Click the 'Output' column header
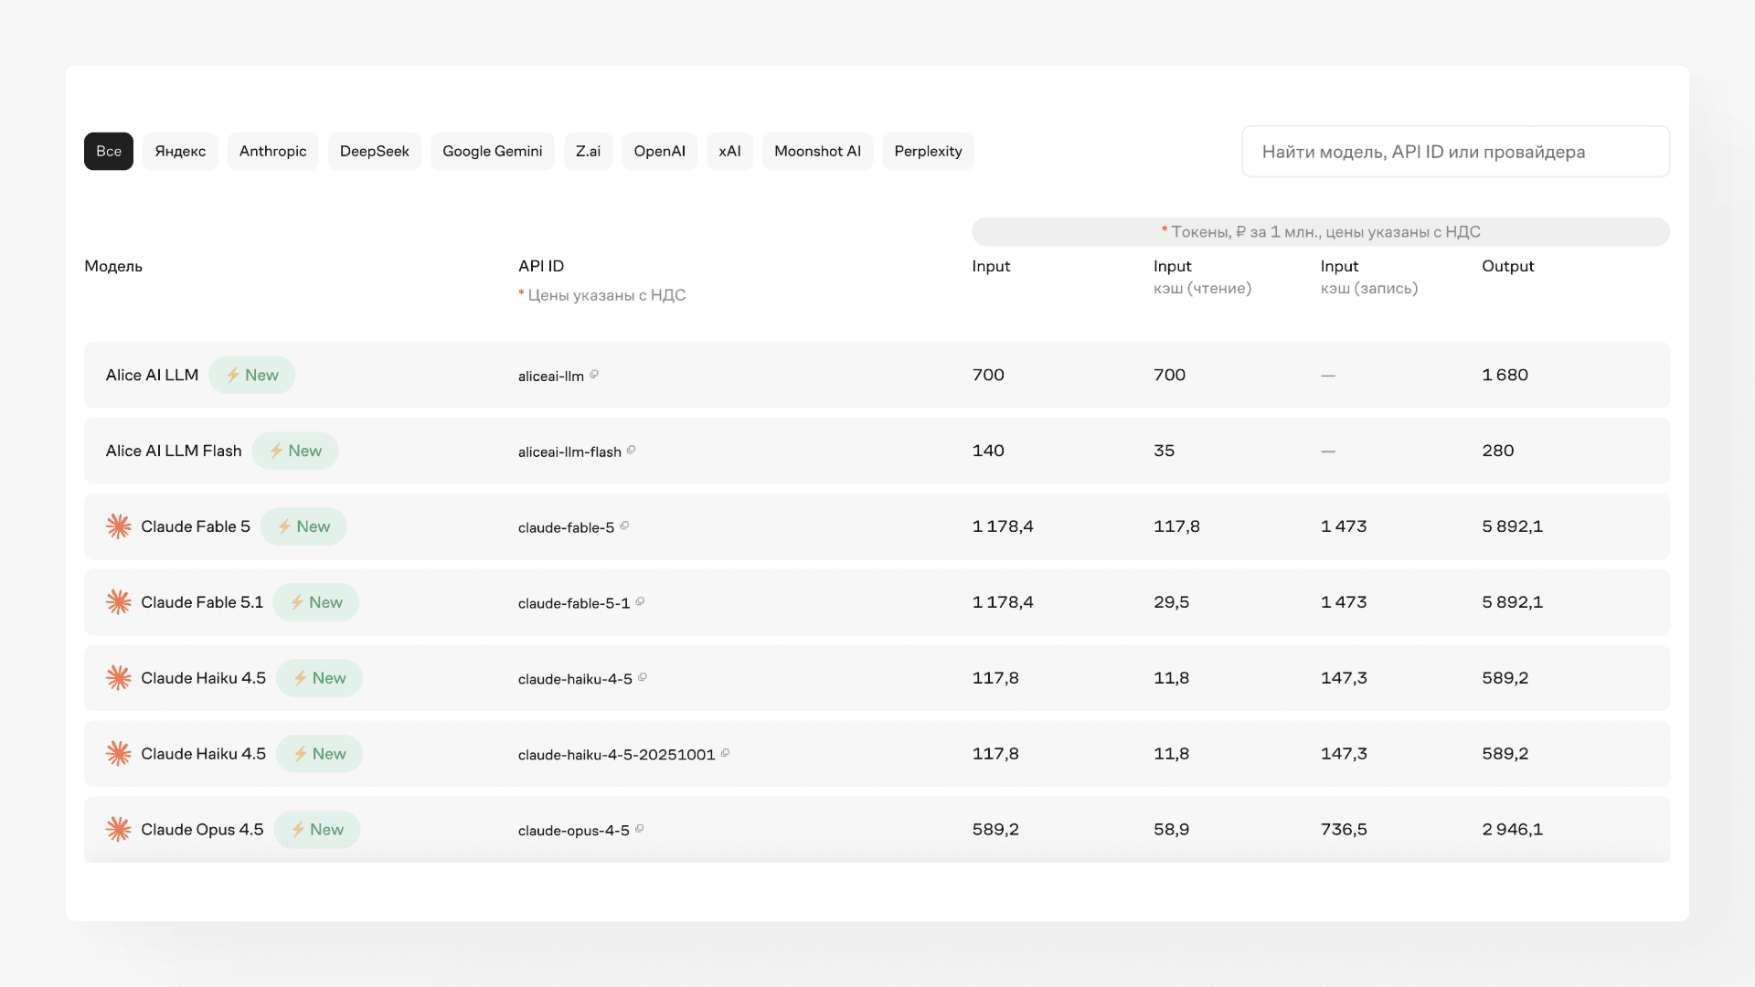This screenshot has height=987, width=1755. tap(1508, 266)
